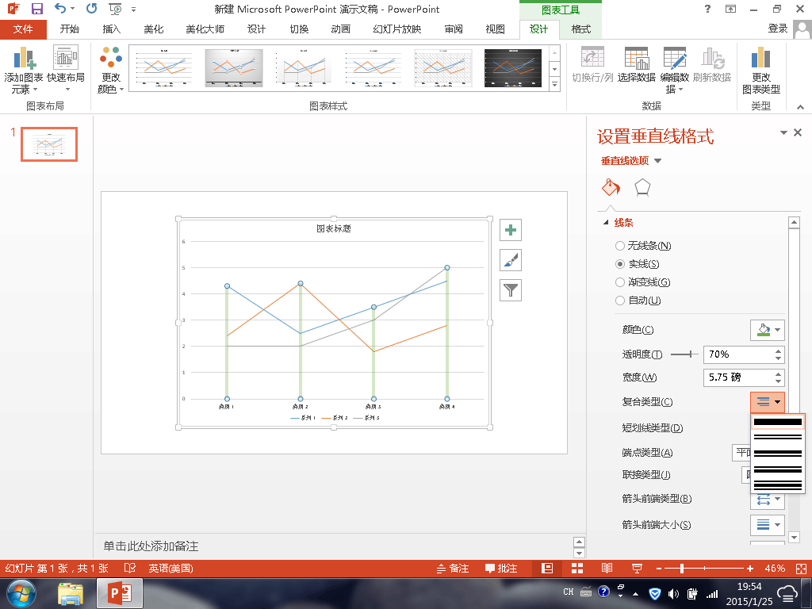The height and width of the screenshot is (609, 812).
Task: Toggle 批注 (Comments) pane in status bar
Action: pyautogui.click(x=501, y=568)
